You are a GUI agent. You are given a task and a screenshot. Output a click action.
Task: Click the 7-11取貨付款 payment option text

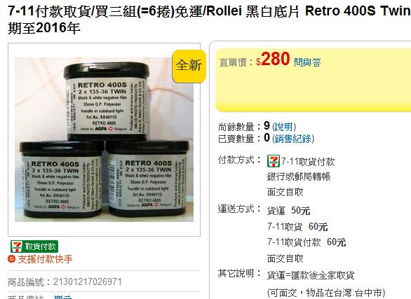click(308, 162)
